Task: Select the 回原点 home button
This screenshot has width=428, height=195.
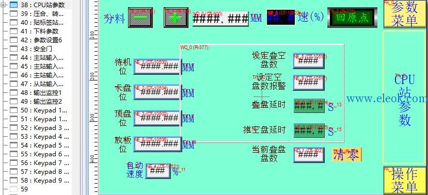Action: pyautogui.click(x=353, y=17)
